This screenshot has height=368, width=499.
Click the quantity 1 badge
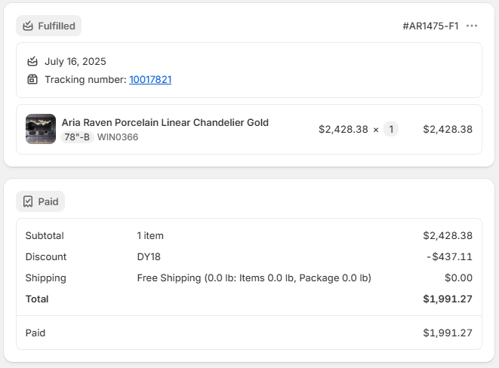point(390,129)
